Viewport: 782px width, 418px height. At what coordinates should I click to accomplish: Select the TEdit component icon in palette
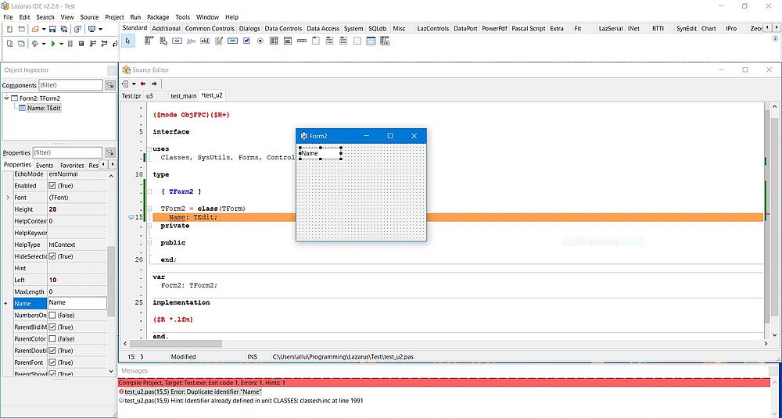click(205, 41)
